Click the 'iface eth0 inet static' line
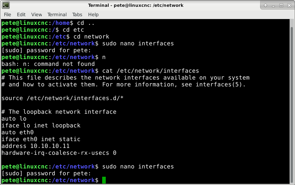This screenshot has width=295, height=185. 41,139
